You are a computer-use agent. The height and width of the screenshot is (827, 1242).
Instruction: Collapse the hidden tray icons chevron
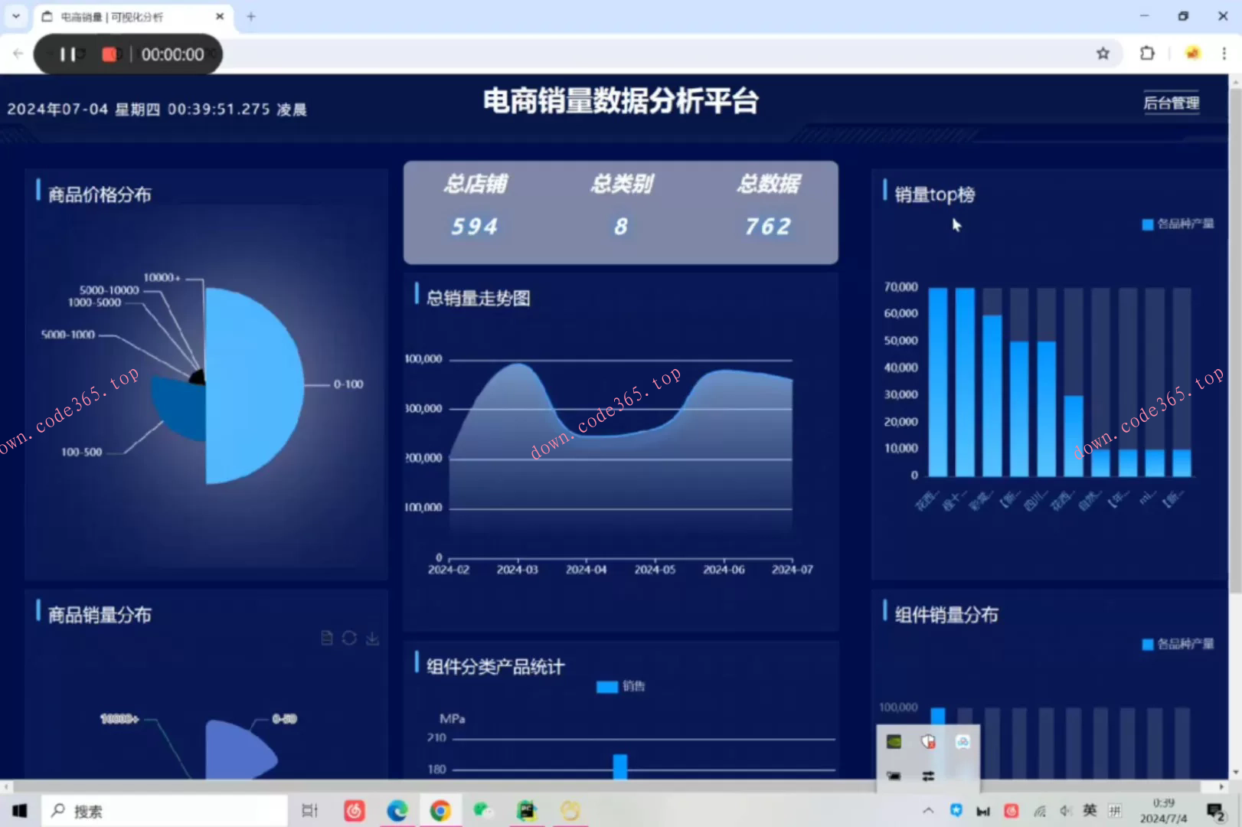pyautogui.click(x=928, y=810)
